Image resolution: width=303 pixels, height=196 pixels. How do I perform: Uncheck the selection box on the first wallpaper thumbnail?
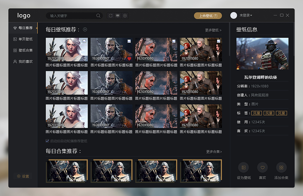[84, 41]
